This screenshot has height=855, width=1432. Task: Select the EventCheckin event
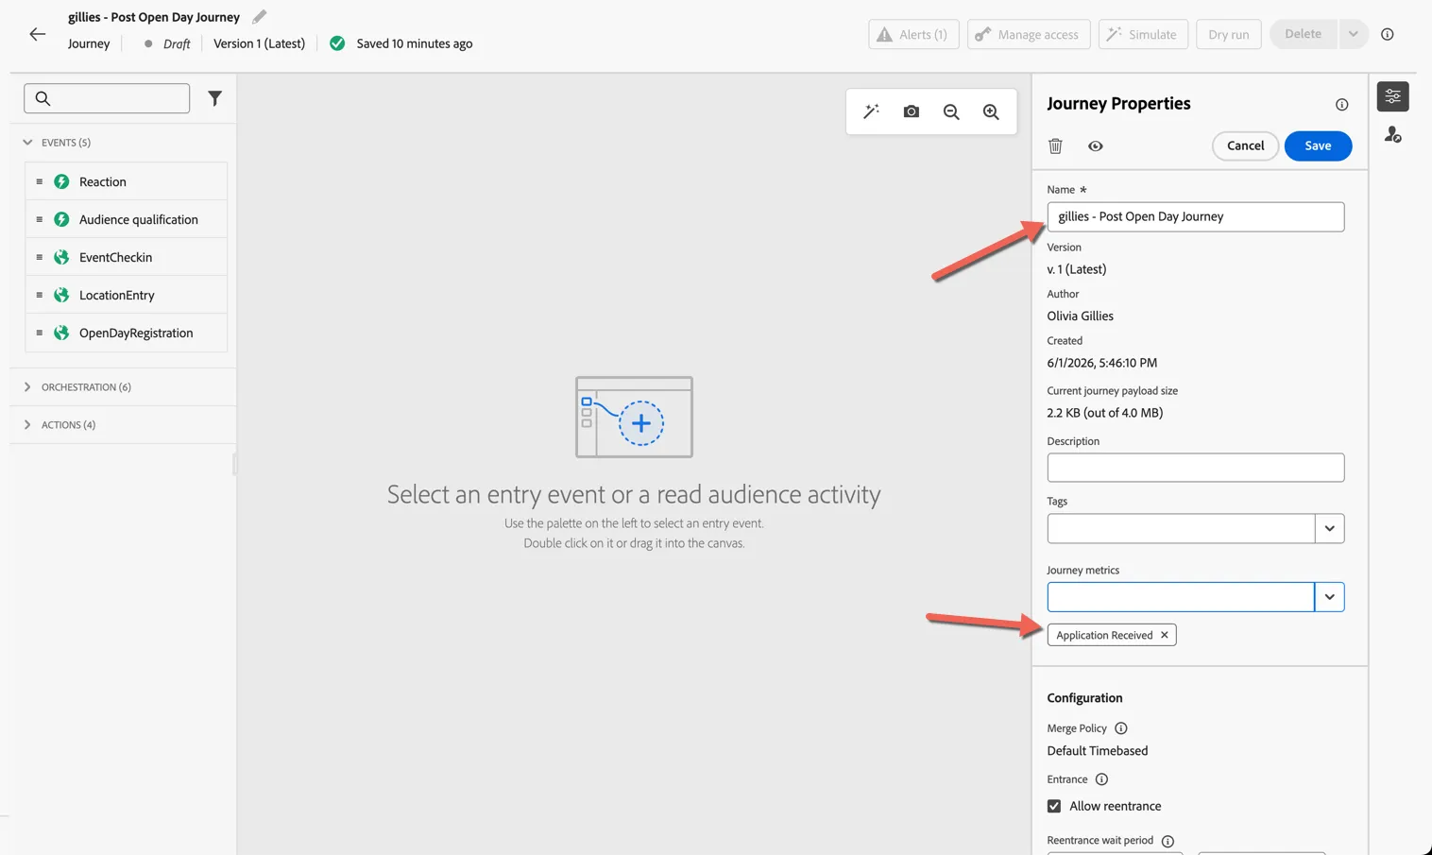tap(126, 257)
